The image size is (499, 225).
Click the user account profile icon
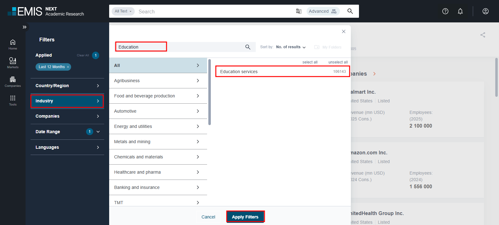[x=485, y=11]
